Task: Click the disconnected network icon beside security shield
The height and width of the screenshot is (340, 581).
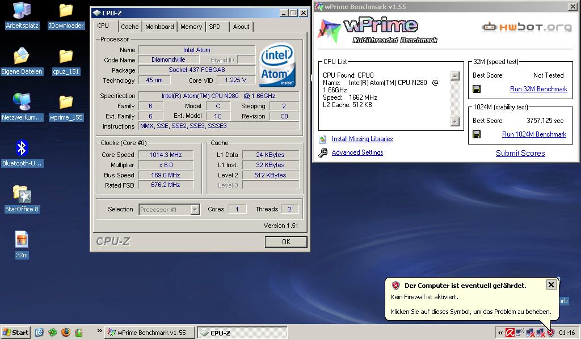Action: tap(541, 333)
